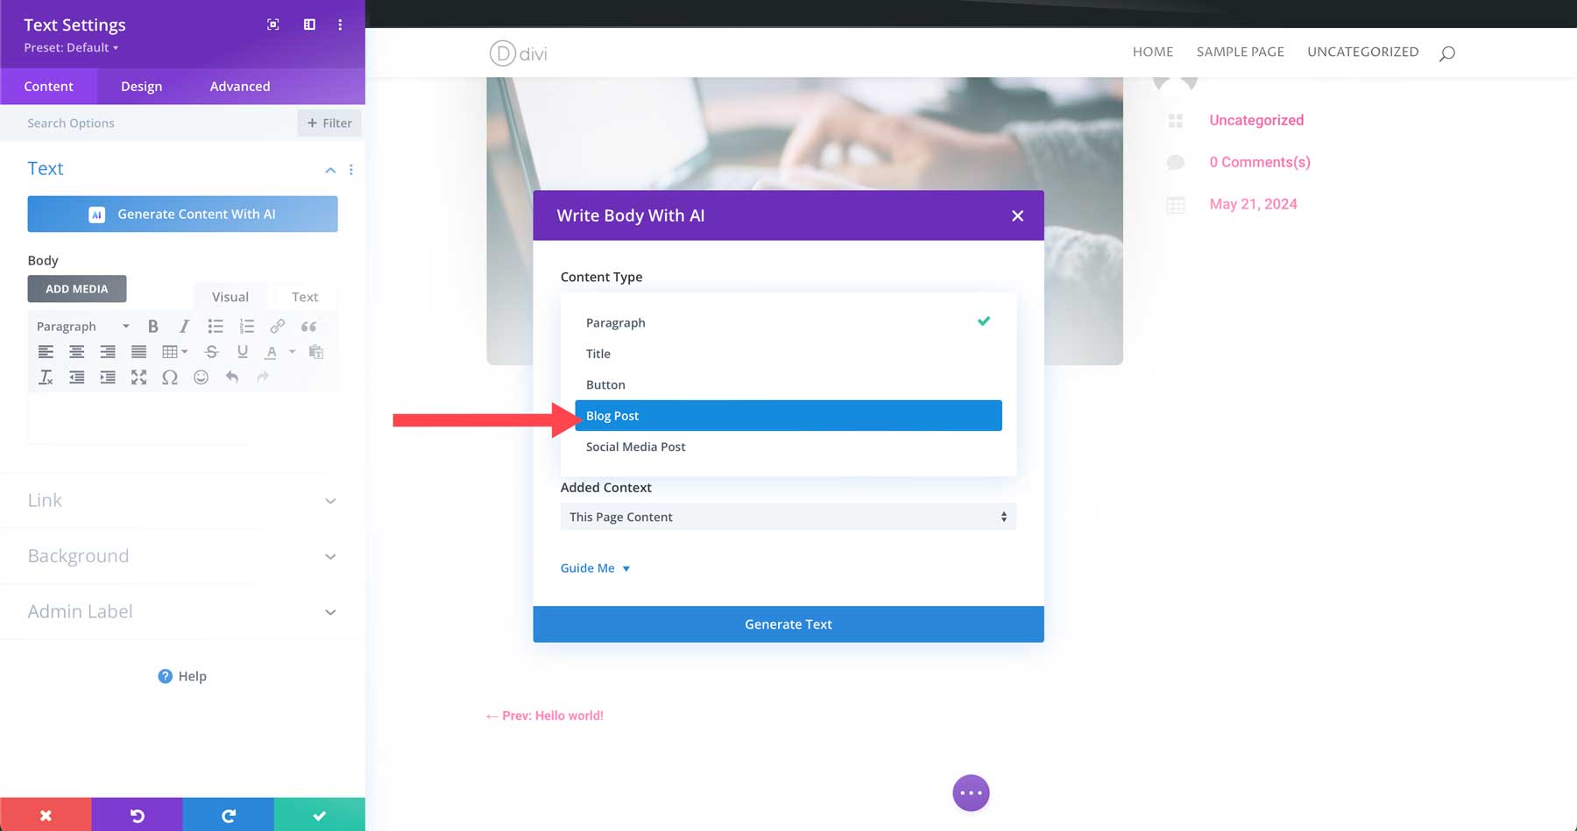Apply strikethrough formatting
Image resolution: width=1577 pixels, height=831 pixels.
coord(211,351)
